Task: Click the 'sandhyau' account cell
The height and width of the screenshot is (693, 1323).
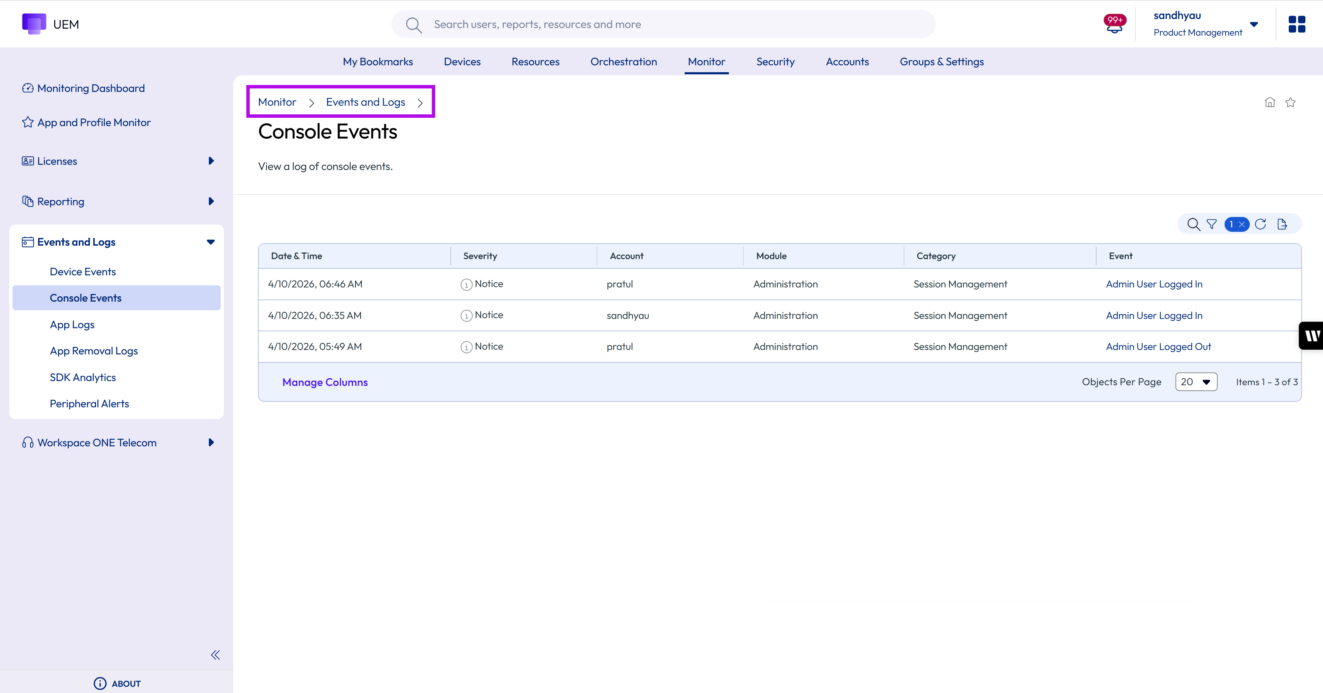Action: click(628, 316)
